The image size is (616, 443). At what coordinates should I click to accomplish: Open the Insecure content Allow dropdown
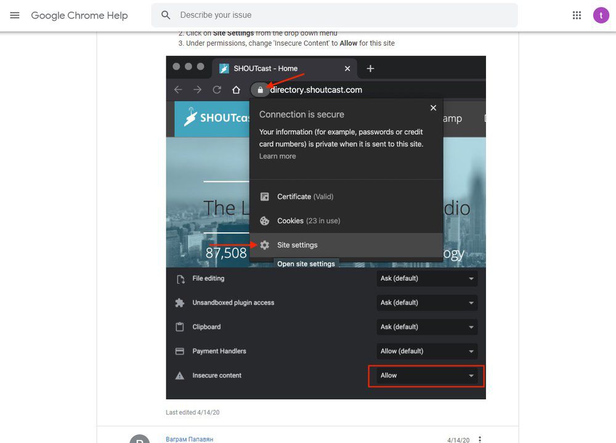click(427, 375)
